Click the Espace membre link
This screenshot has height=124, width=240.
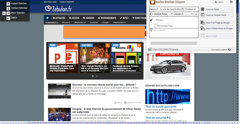(x=67, y=2)
